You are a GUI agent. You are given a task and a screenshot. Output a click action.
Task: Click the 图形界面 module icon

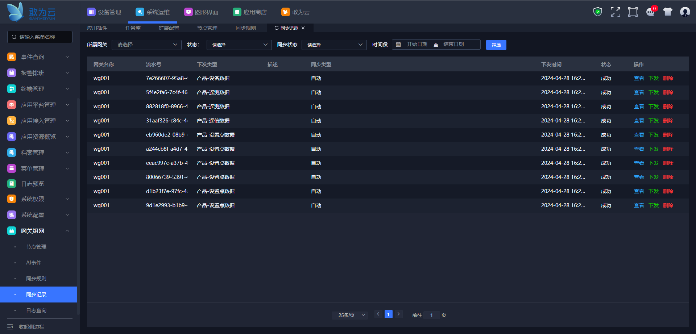click(188, 12)
